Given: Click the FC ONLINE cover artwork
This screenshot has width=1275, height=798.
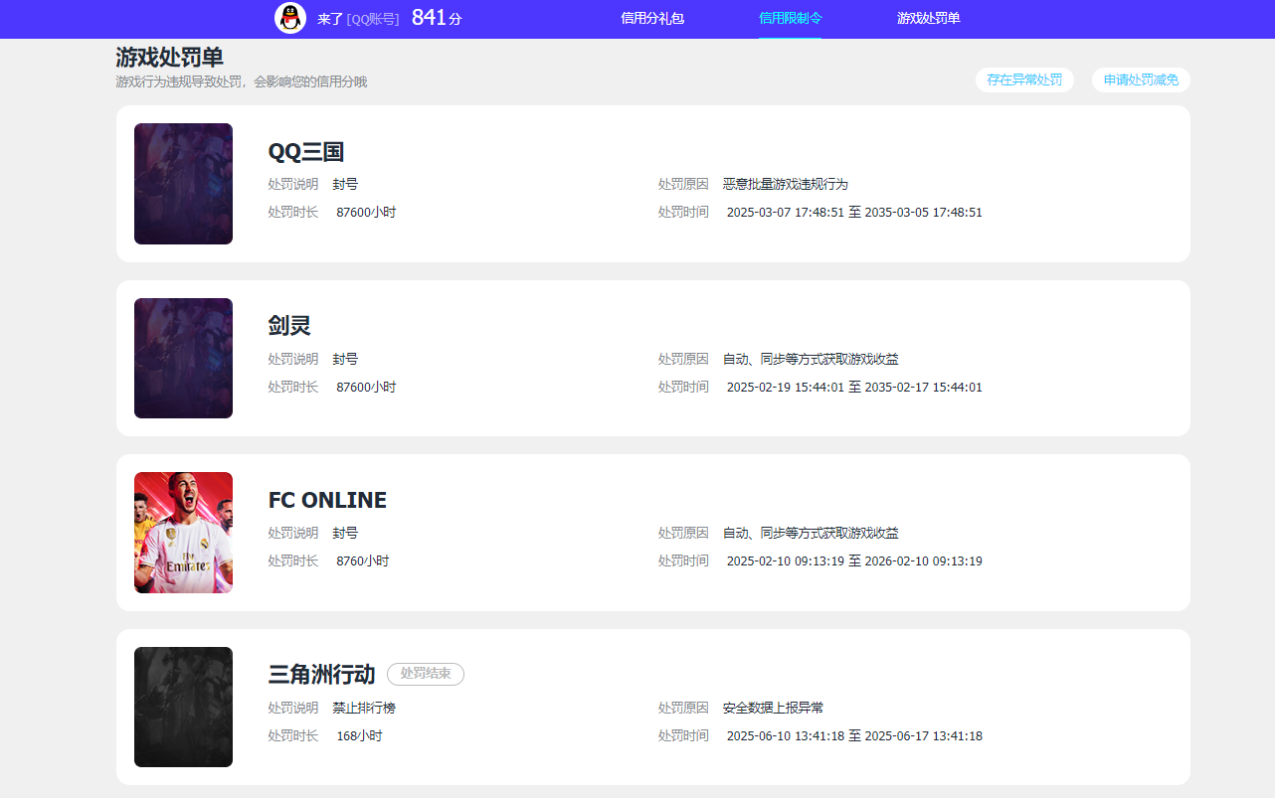Looking at the screenshot, I should click(x=183, y=533).
